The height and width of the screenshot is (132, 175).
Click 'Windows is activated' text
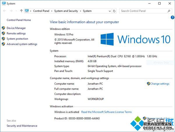pyautogui.click(x=66, y=112)
